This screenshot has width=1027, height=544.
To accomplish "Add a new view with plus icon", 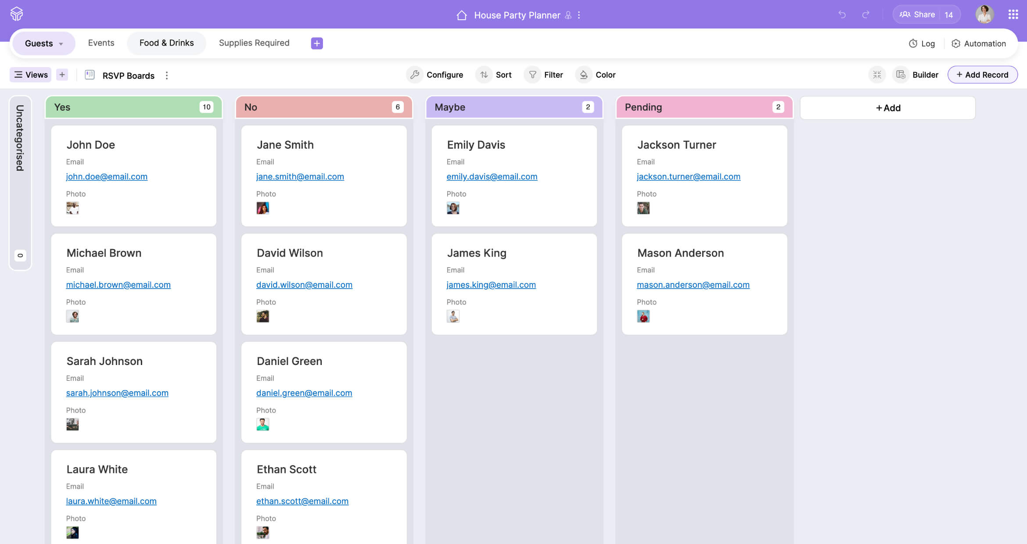I will 62,75.
